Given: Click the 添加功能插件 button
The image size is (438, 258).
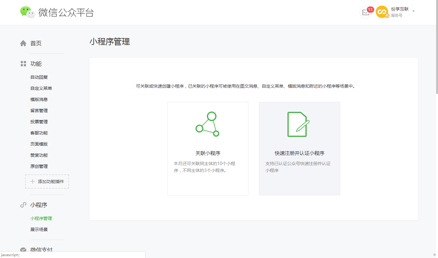Looking at the screenshot, I should click(47, 181).
